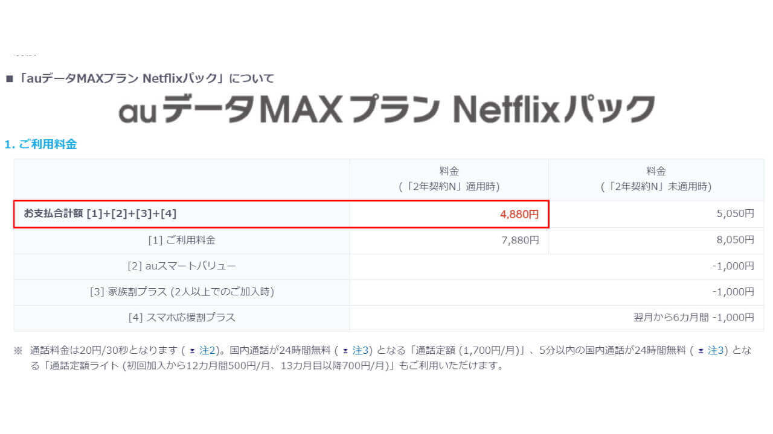Click the ■「auデータMAXプラン Netflixパック」について heading
Image resolution: width=773 pixels, height=434 pixels.
point(140,78)
